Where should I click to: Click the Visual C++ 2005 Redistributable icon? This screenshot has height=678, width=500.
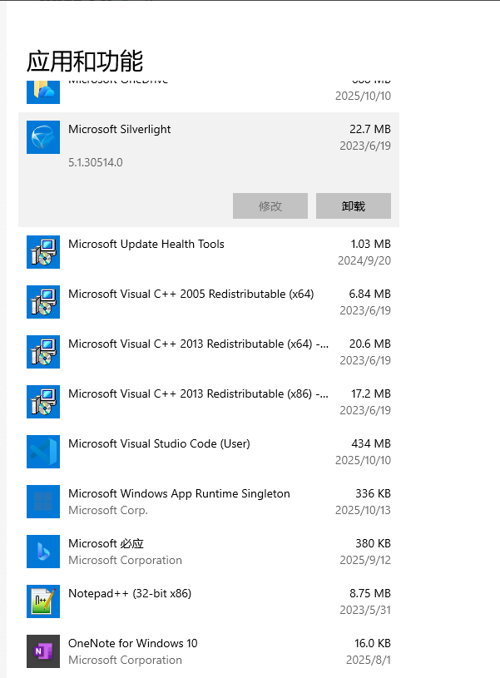[x=43, y=302]
